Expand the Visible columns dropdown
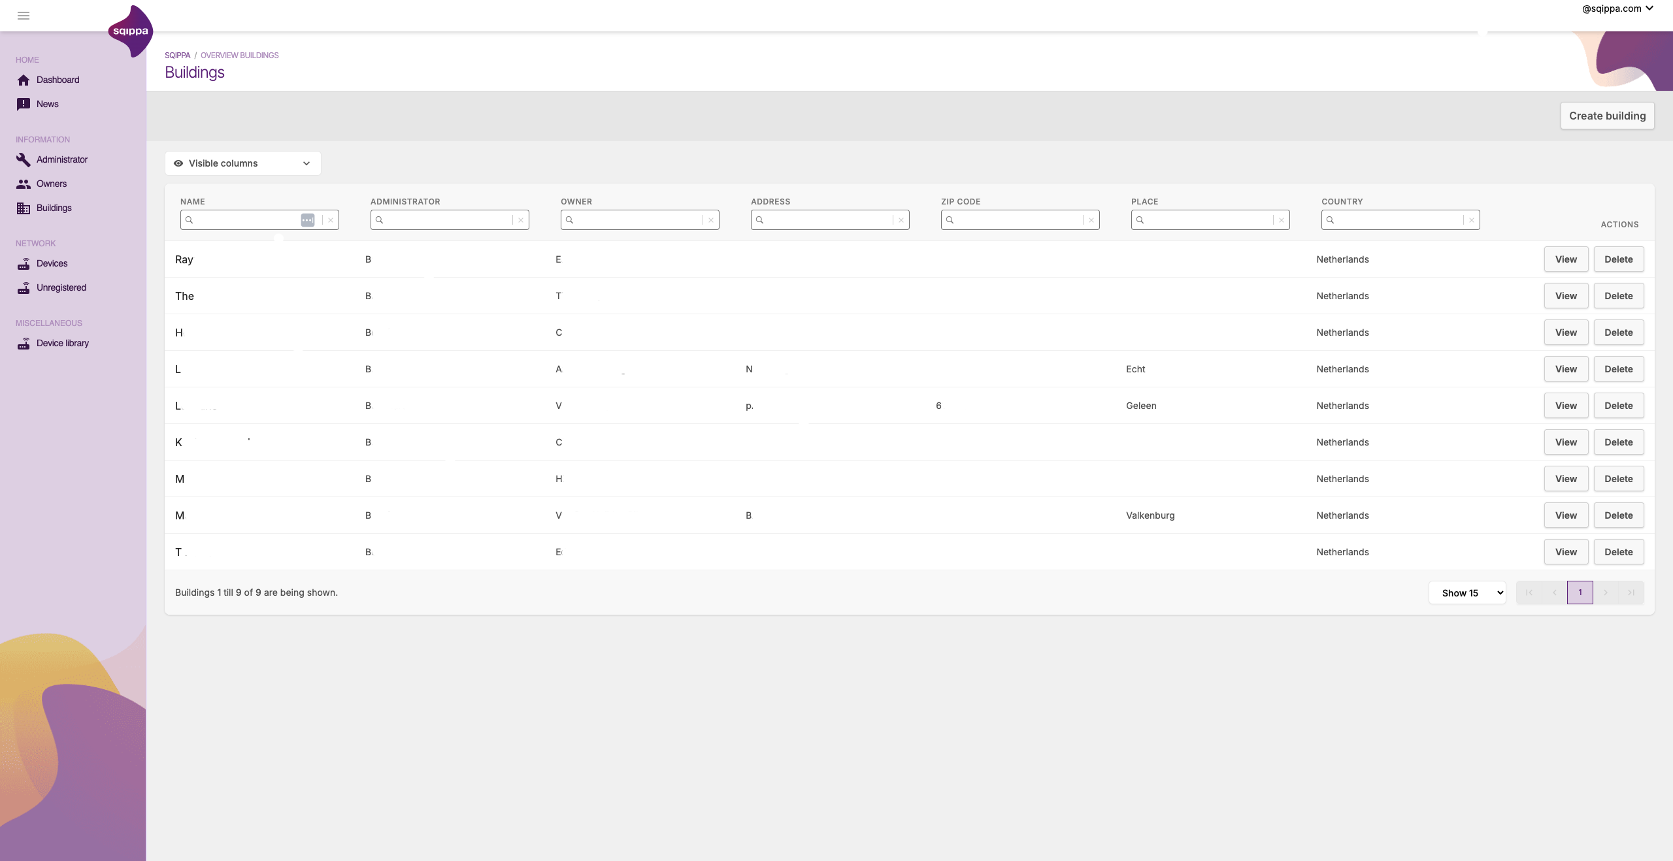Image resolution: width=1673 pixels, height=861 pixels. click(x=242, y=163)
